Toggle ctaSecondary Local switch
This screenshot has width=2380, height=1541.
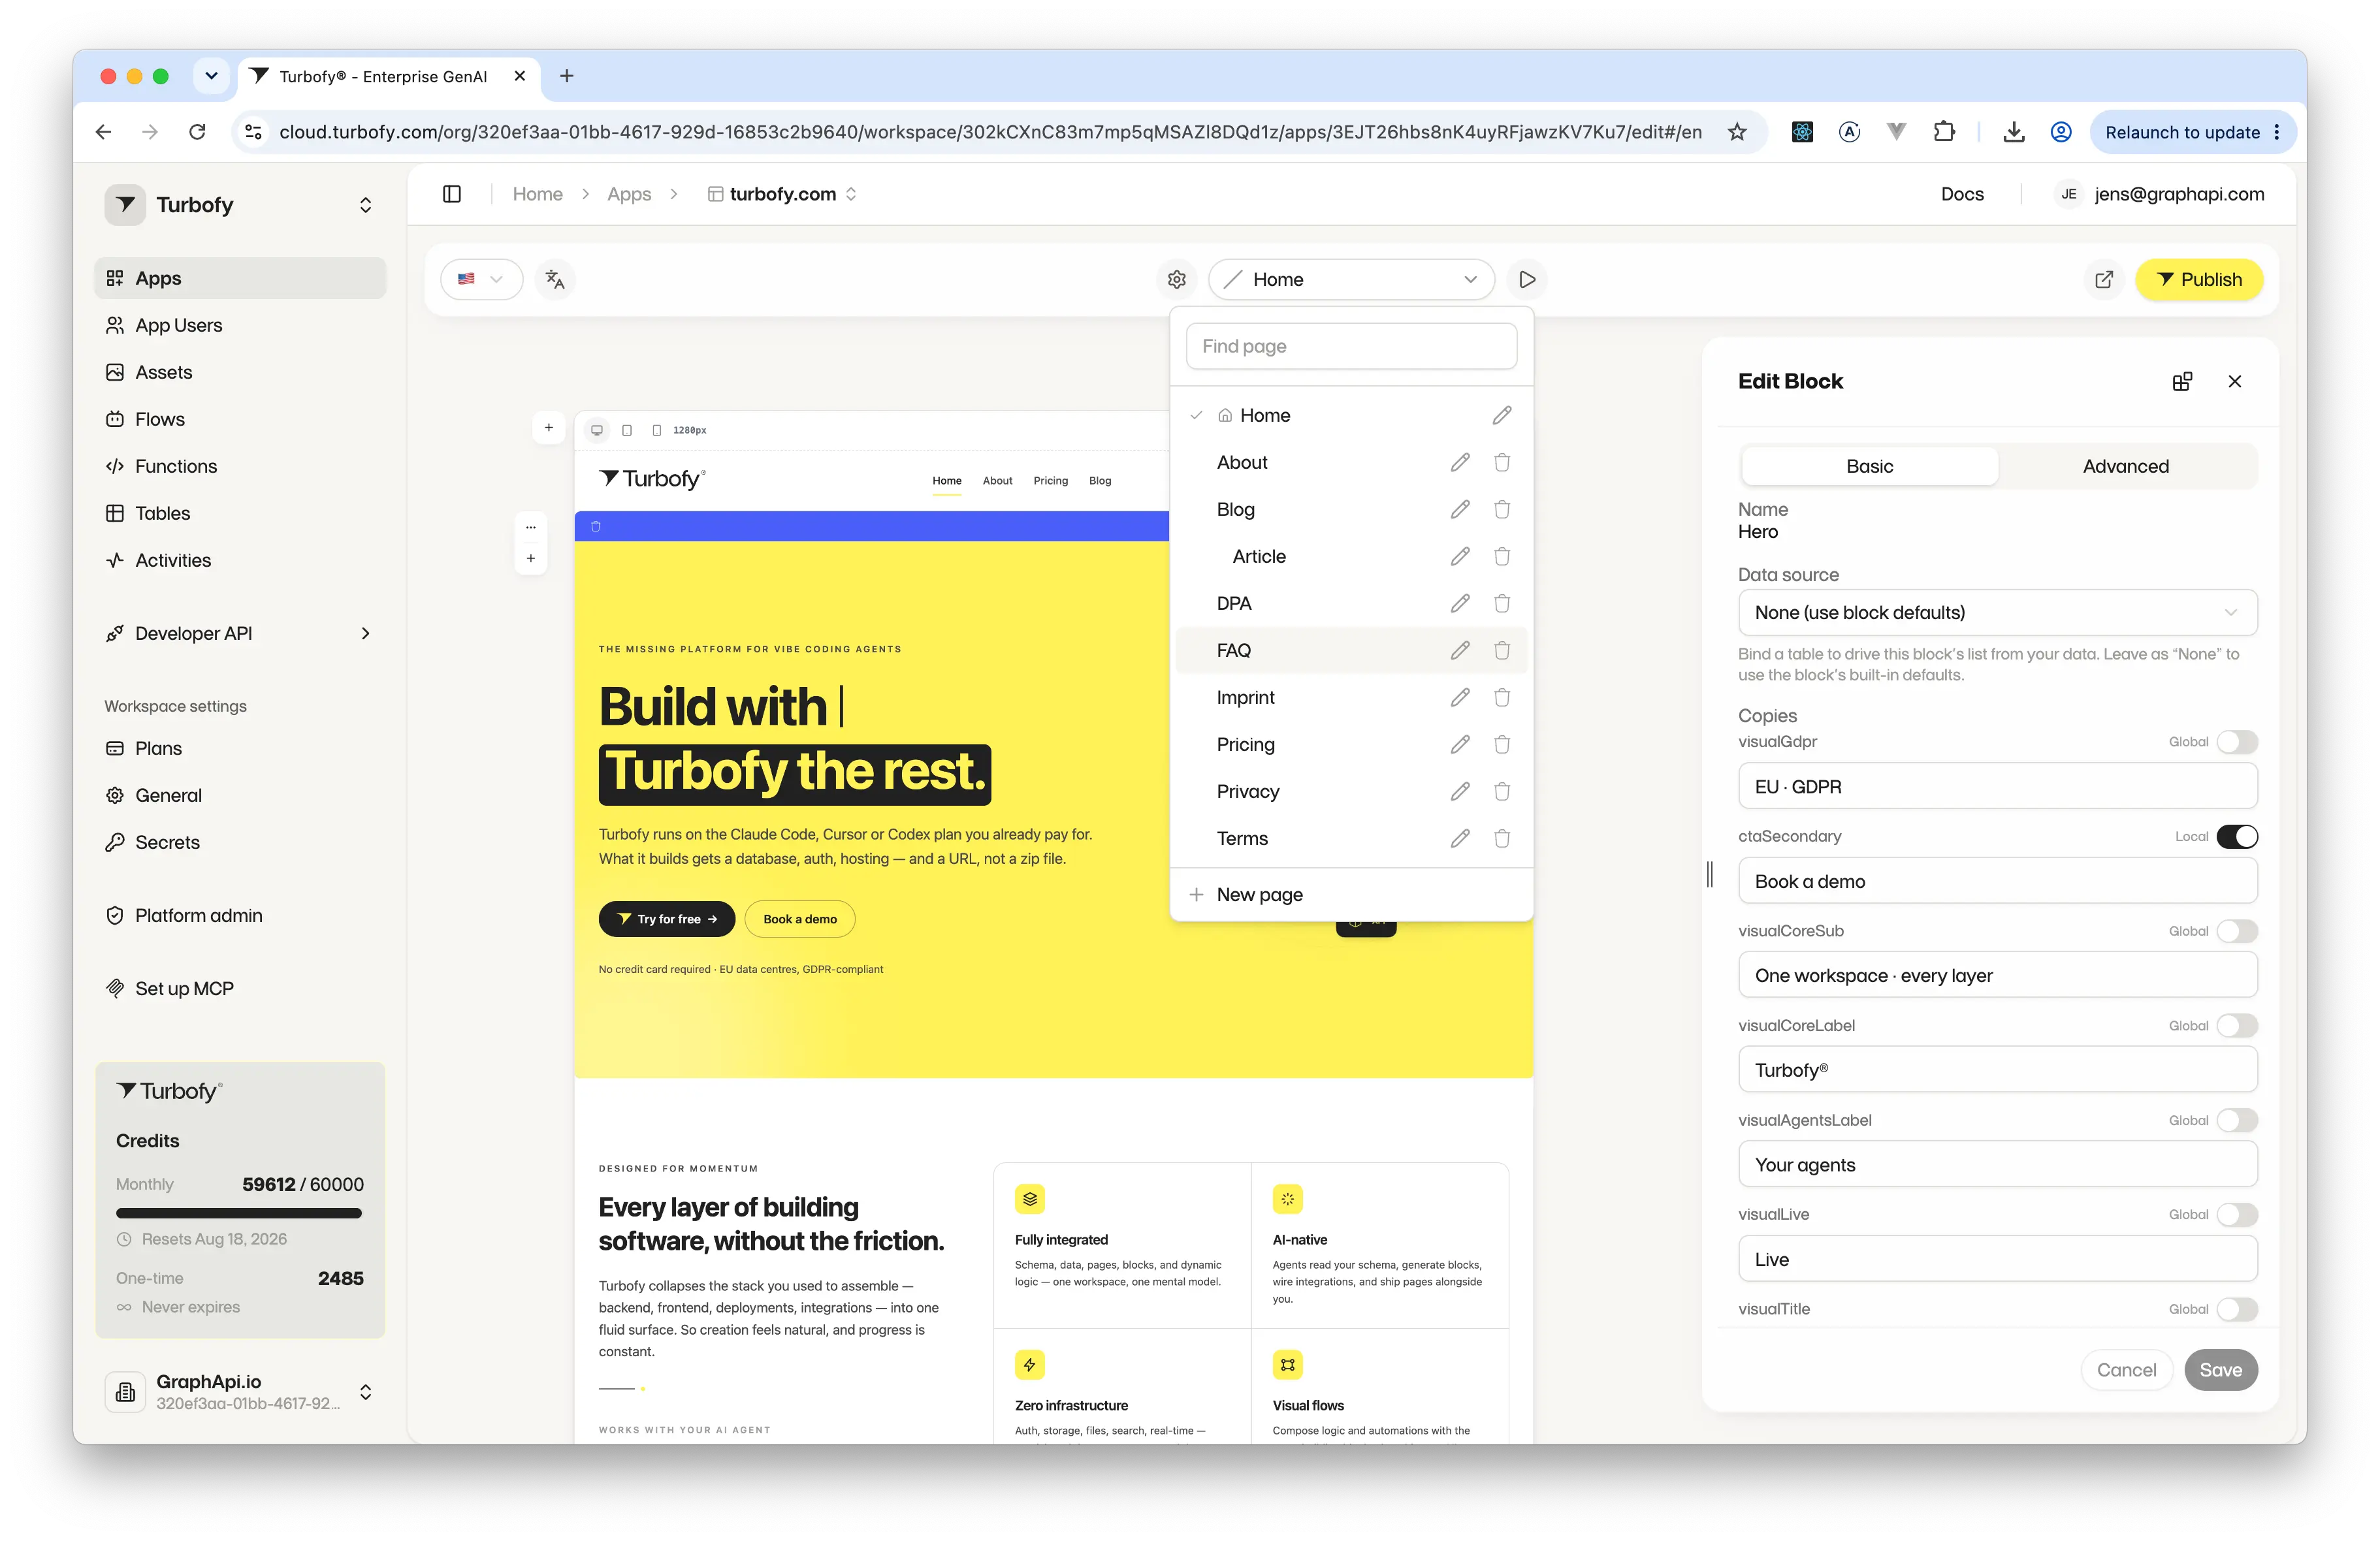pos(2237,836)
